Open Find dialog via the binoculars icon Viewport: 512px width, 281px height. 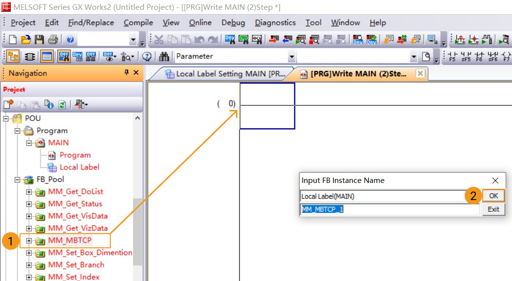[165, 56]
